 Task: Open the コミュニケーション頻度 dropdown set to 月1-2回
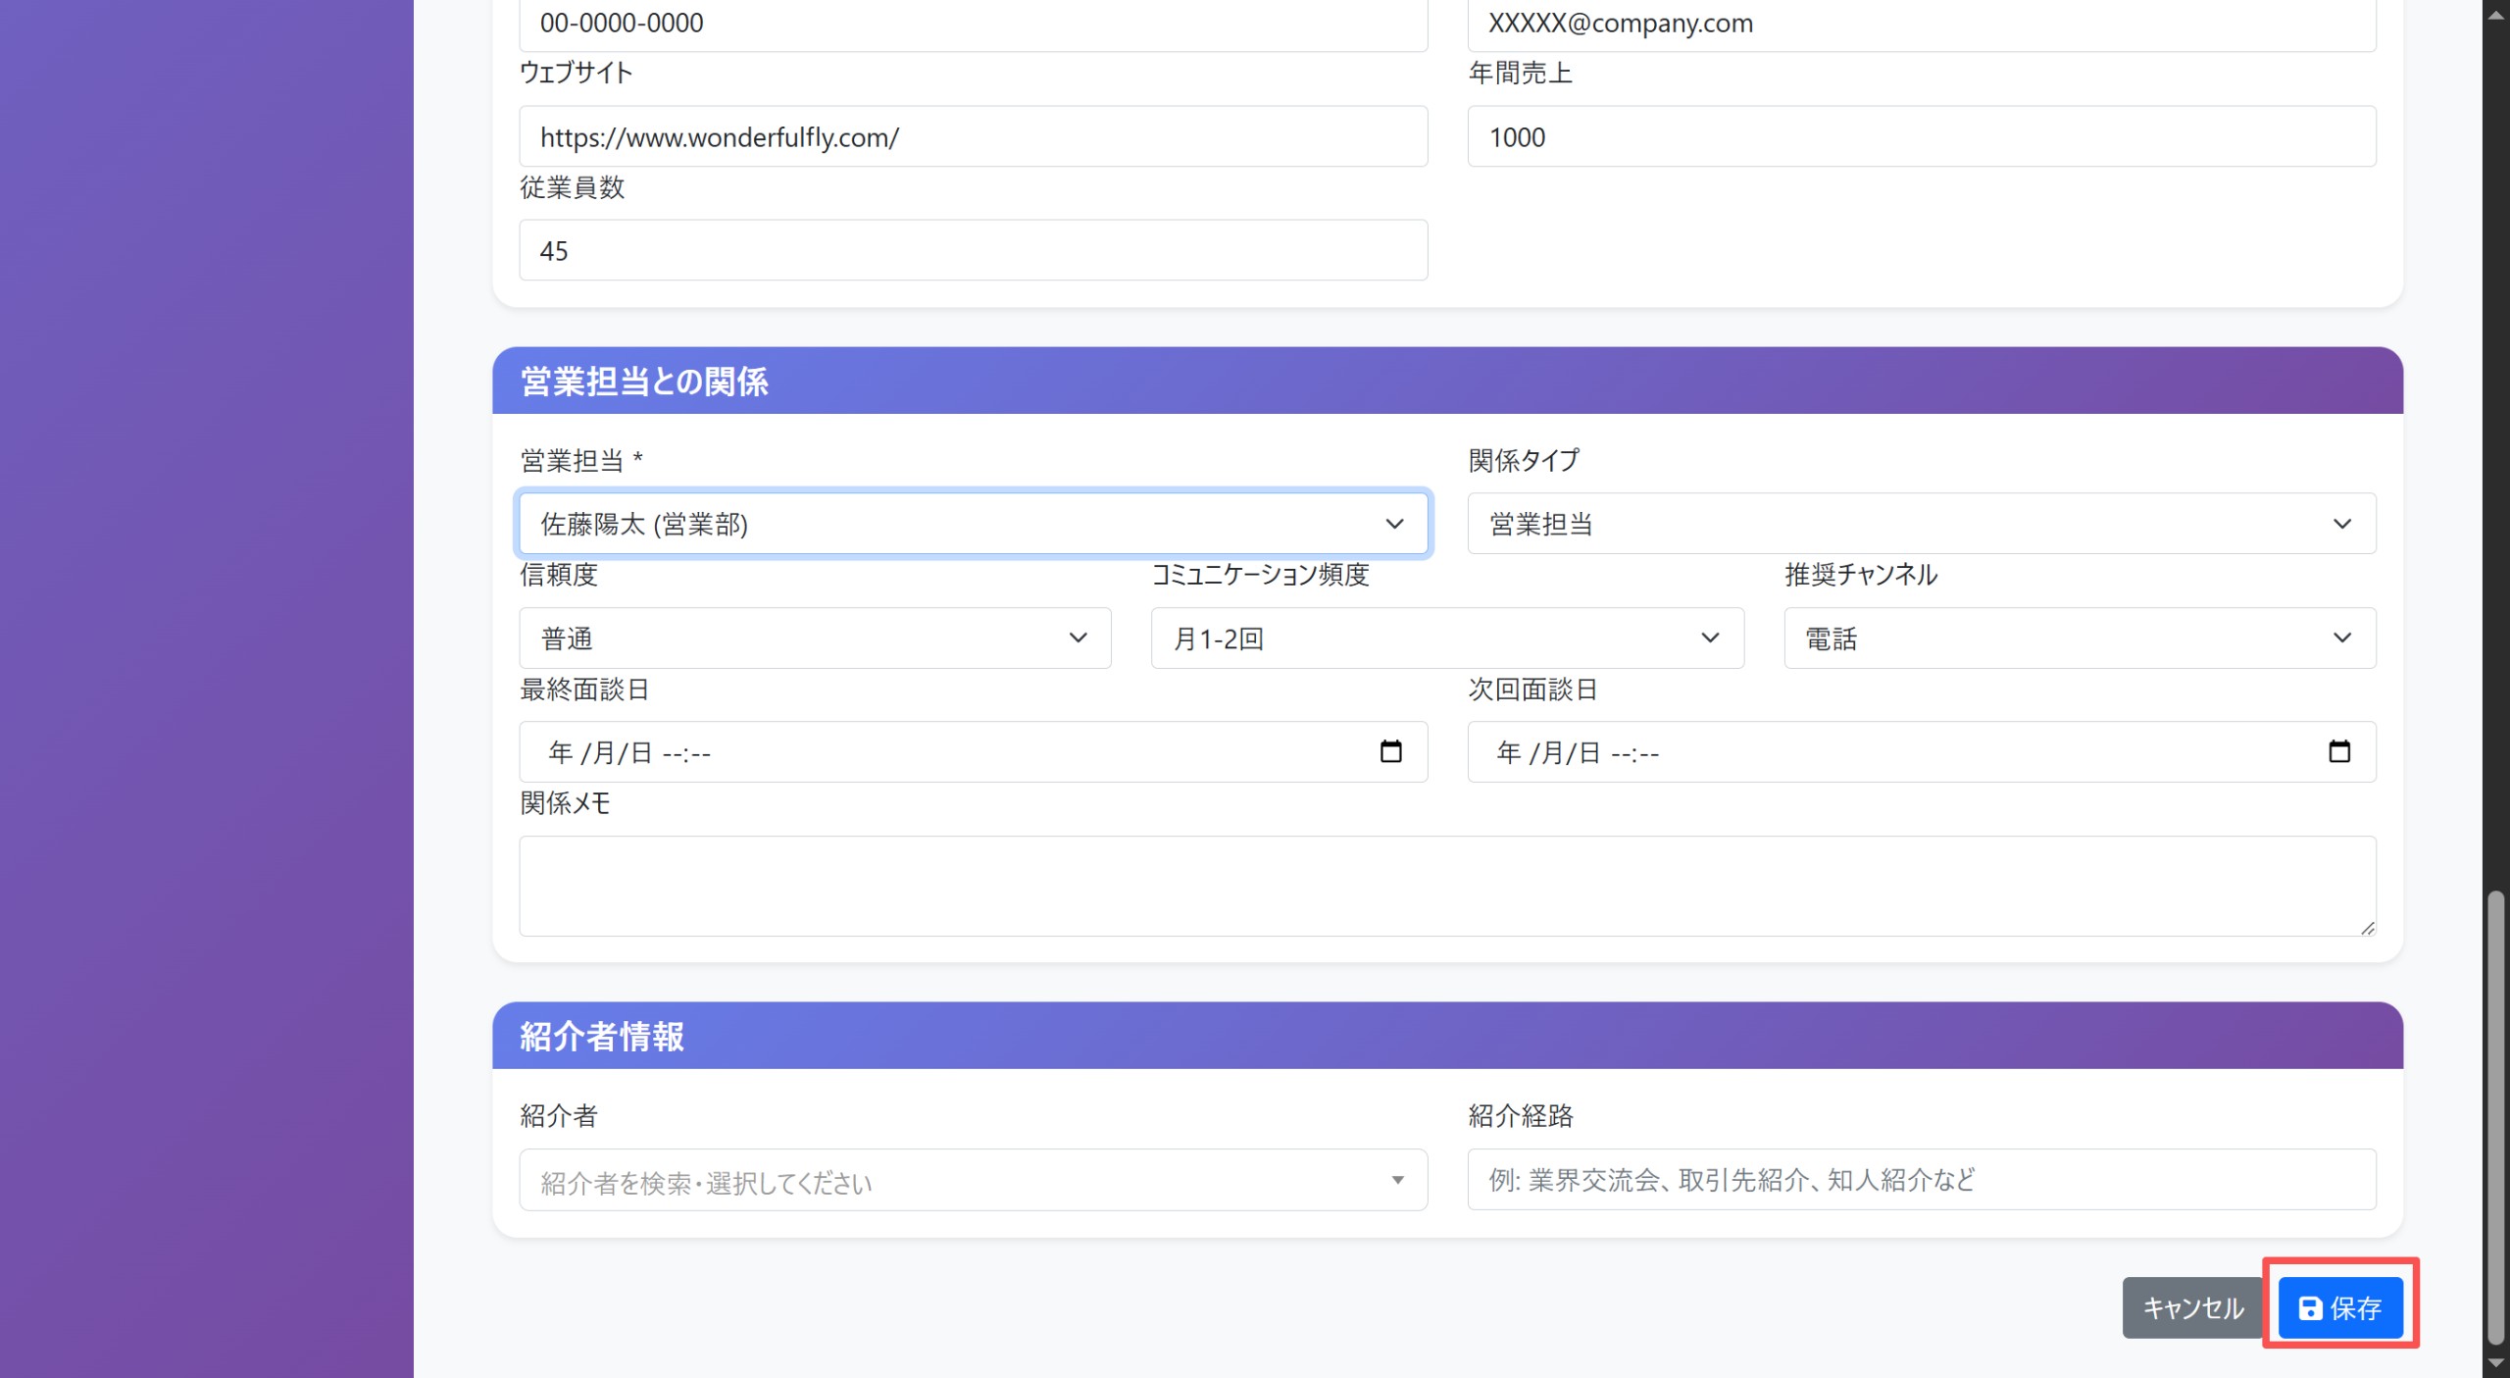point(1446,638)
